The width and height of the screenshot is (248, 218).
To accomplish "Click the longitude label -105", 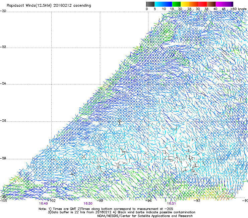I will [3, 201].
